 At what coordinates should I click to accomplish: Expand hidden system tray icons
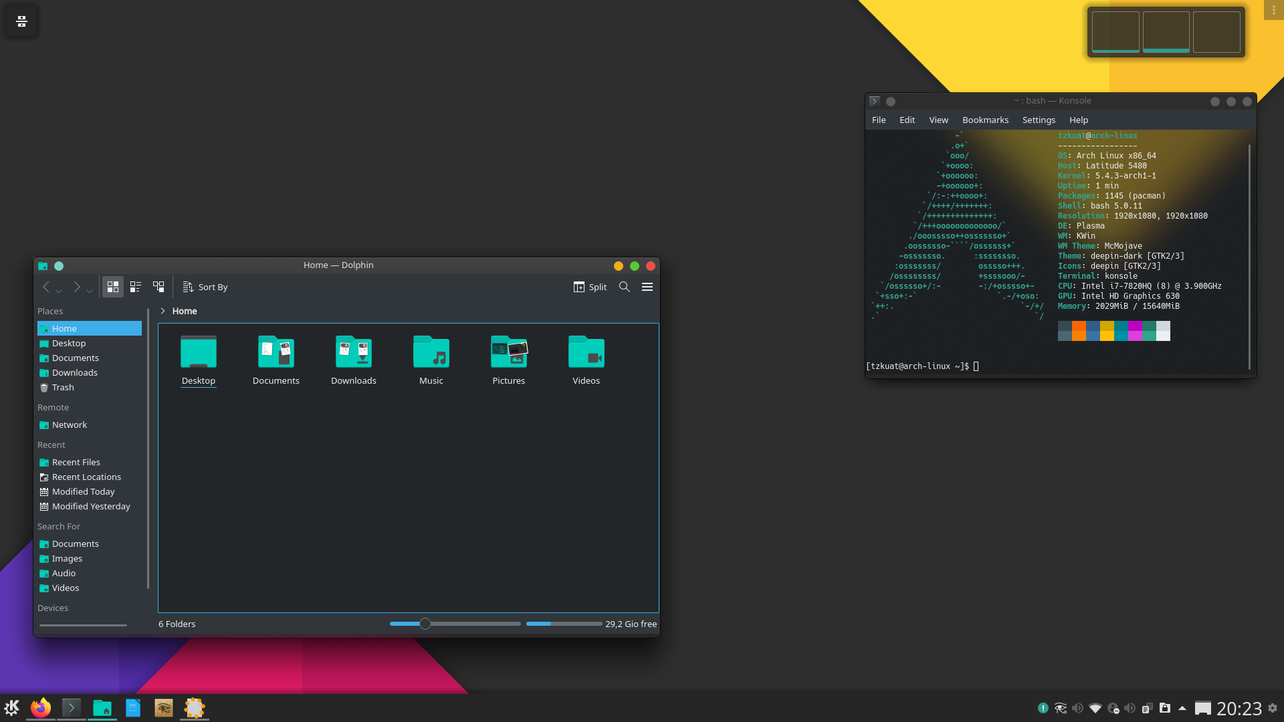click(x=1181, y=707)
